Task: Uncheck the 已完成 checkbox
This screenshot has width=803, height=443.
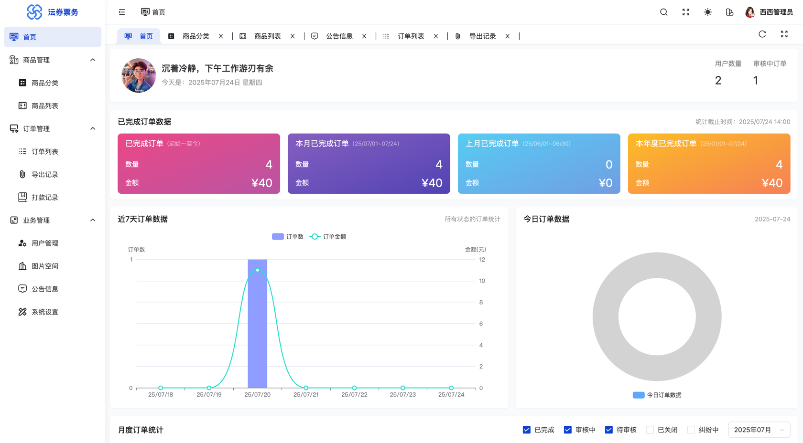Action: point(527,430)
